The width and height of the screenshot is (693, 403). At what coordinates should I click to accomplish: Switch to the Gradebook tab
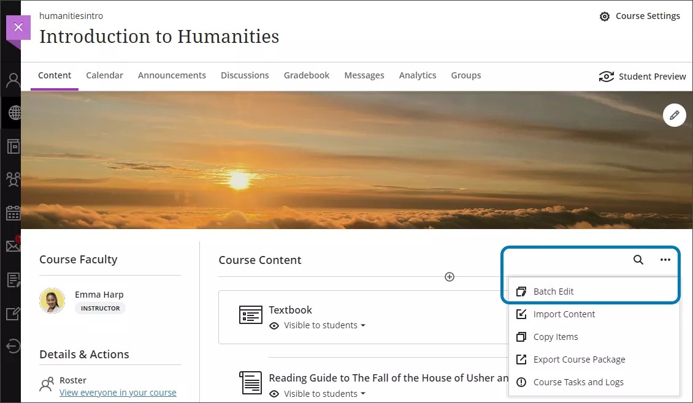pyautogui.click(x=306, y=75)
